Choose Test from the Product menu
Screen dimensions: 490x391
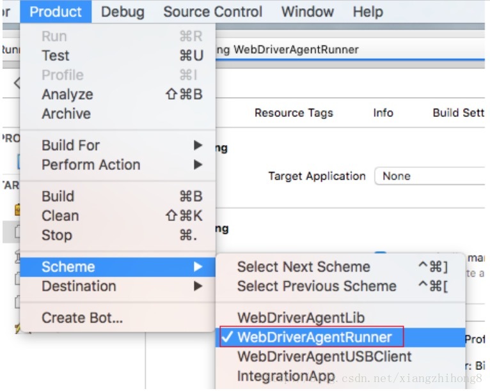[56, 56]
